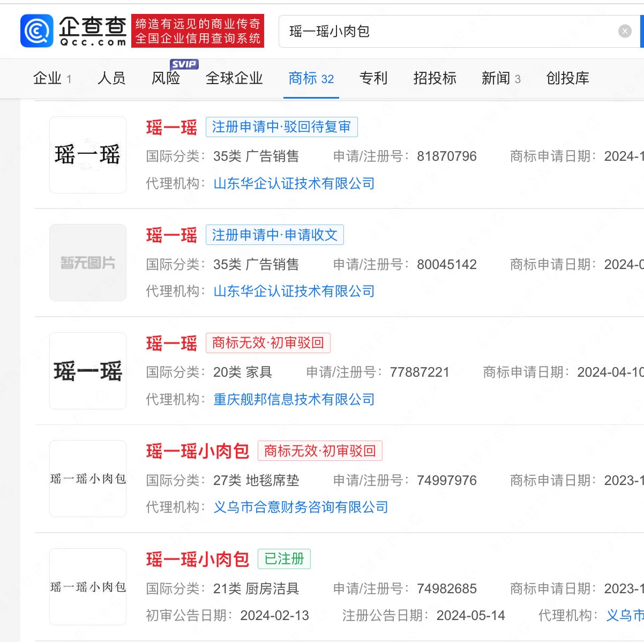644x642 pixels.
Task: Open trademark thumbnail for application 74997976
Action: tap(88, 479)
